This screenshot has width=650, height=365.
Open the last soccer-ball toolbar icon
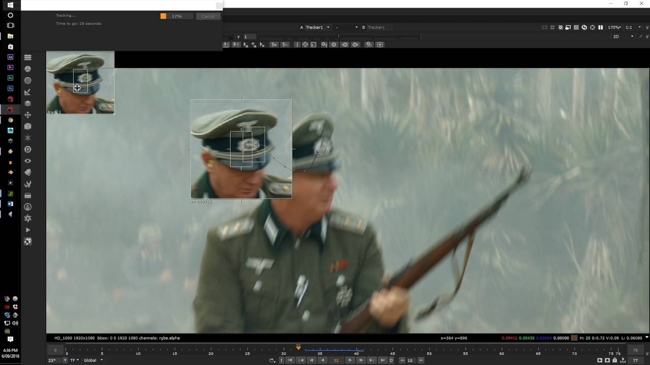pos(28,241)
